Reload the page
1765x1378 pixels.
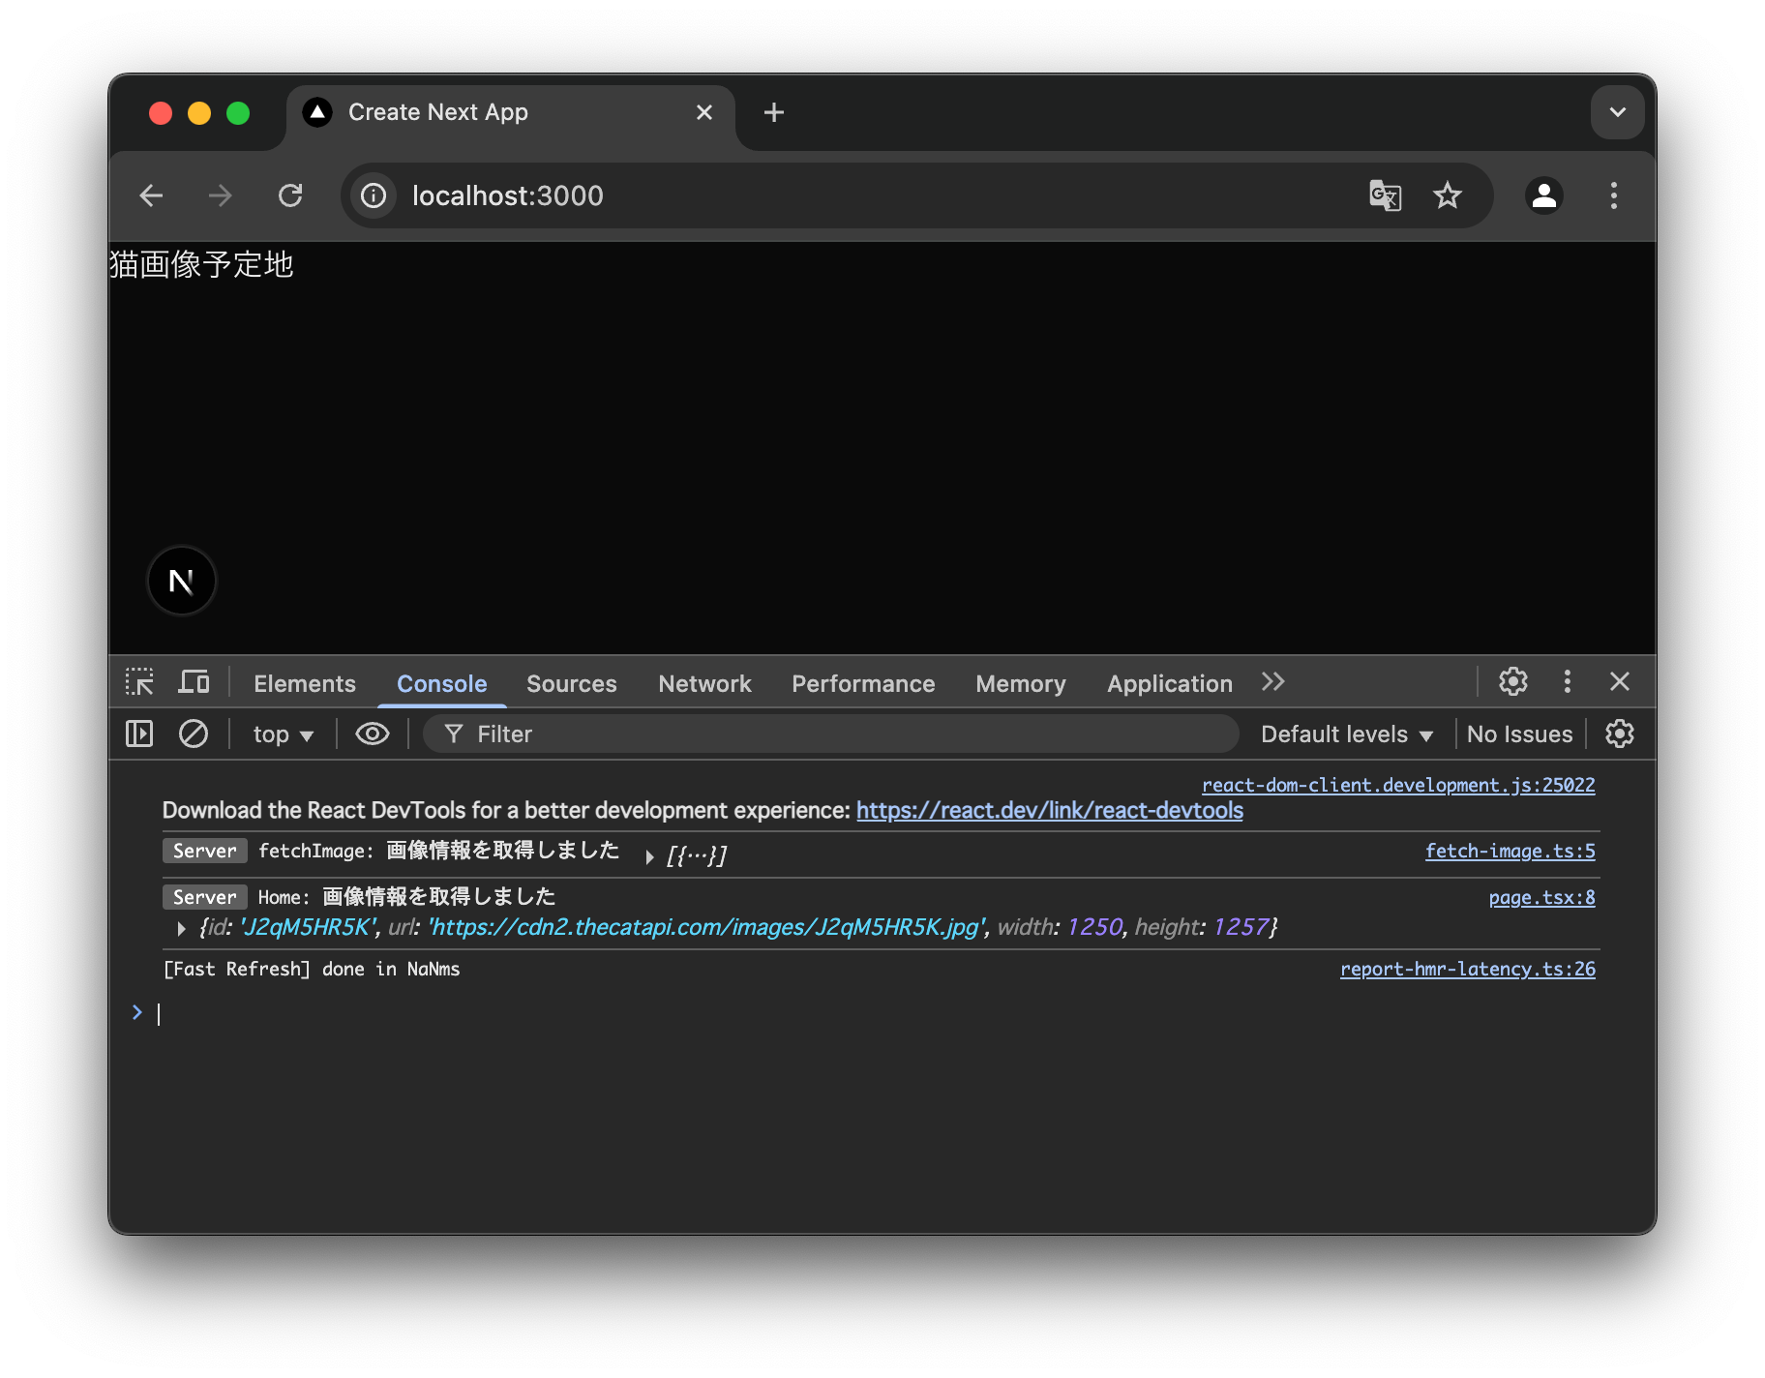click(x=290, y=195)
